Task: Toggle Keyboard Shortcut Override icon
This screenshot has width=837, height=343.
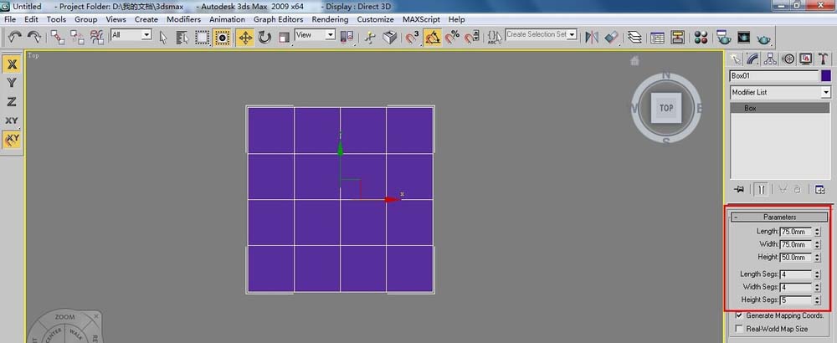Action: [x=390, y=37]
